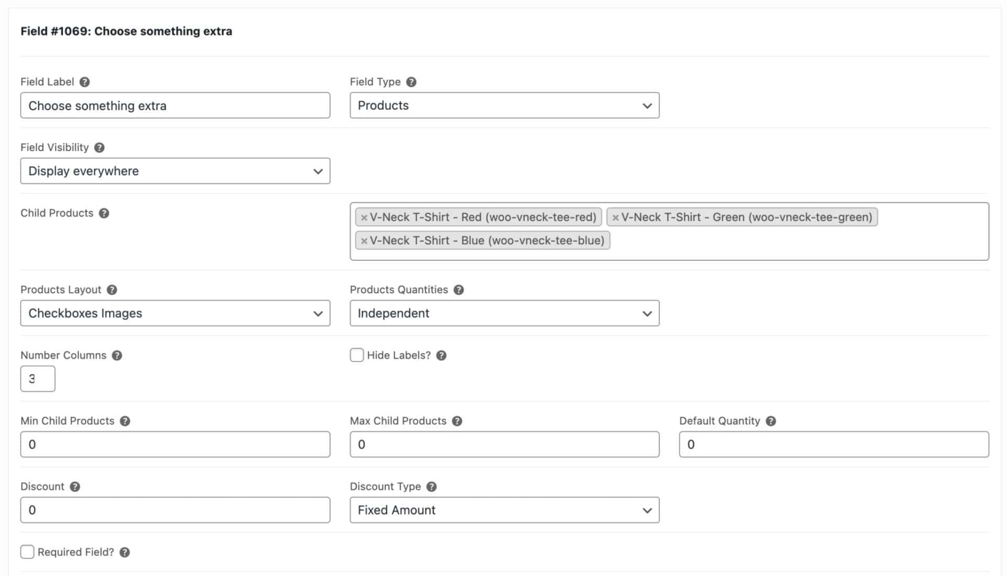Image resolution: width=1007 pixels, height=576 pixels.
Task: Click the help icon beside Hide Labels
Action: click(x=442, y=355)
